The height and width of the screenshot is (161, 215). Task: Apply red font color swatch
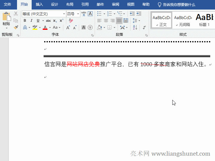[x=45, y=27]
